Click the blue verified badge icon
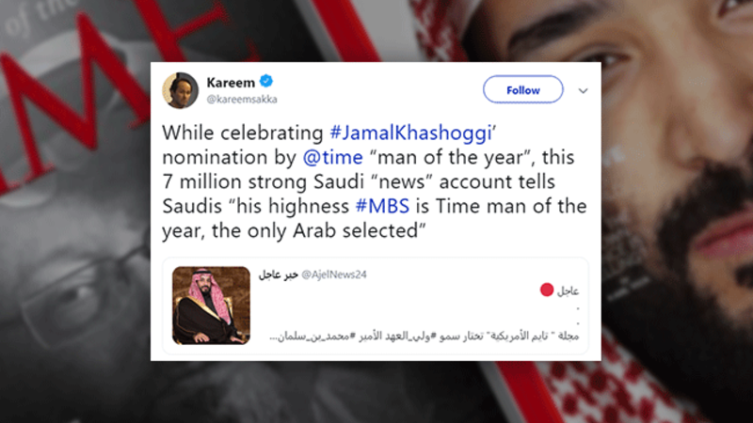The image size is (753, 423). pos(266,82)
